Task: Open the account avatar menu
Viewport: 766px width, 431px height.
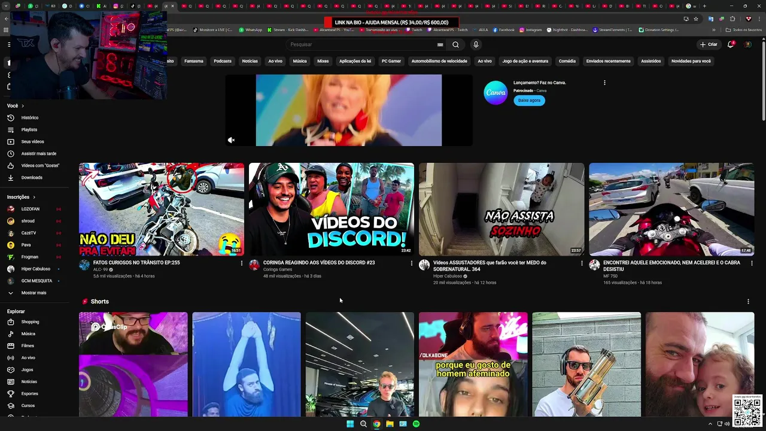Action: tap(747, 44)
